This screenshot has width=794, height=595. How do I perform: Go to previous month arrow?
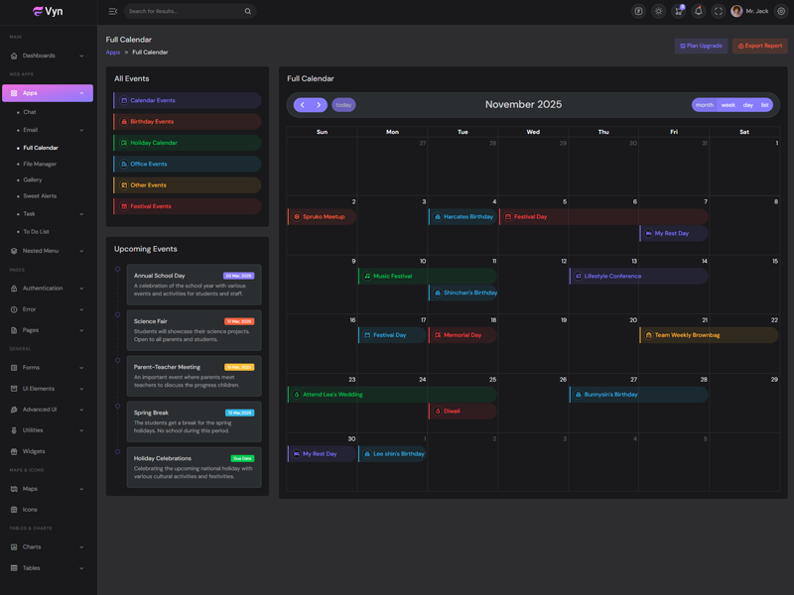(303, 105)
